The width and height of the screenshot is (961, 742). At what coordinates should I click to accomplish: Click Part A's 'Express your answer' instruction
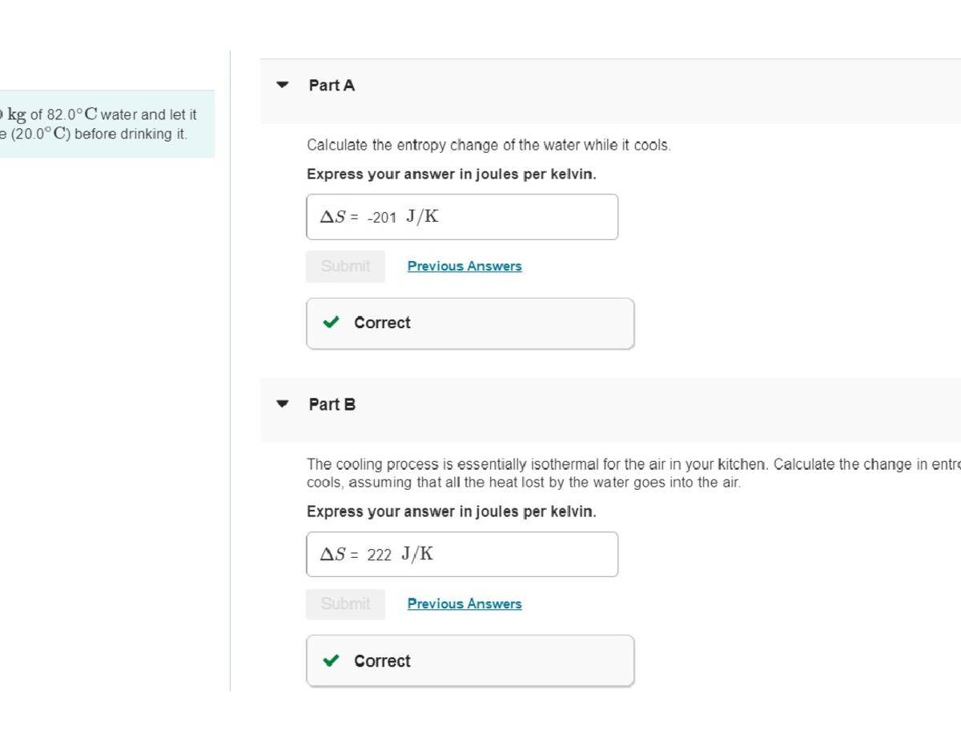451,174
